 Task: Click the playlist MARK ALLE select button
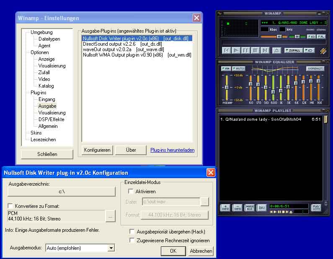(250, 207)
